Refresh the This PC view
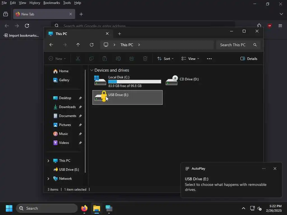Screen dimensions: 287x215 click(92, 45)
